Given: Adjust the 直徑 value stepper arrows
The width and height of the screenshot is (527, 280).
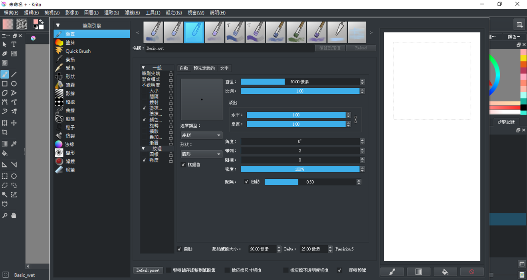Looking at the screenshot, I should 362,82.
